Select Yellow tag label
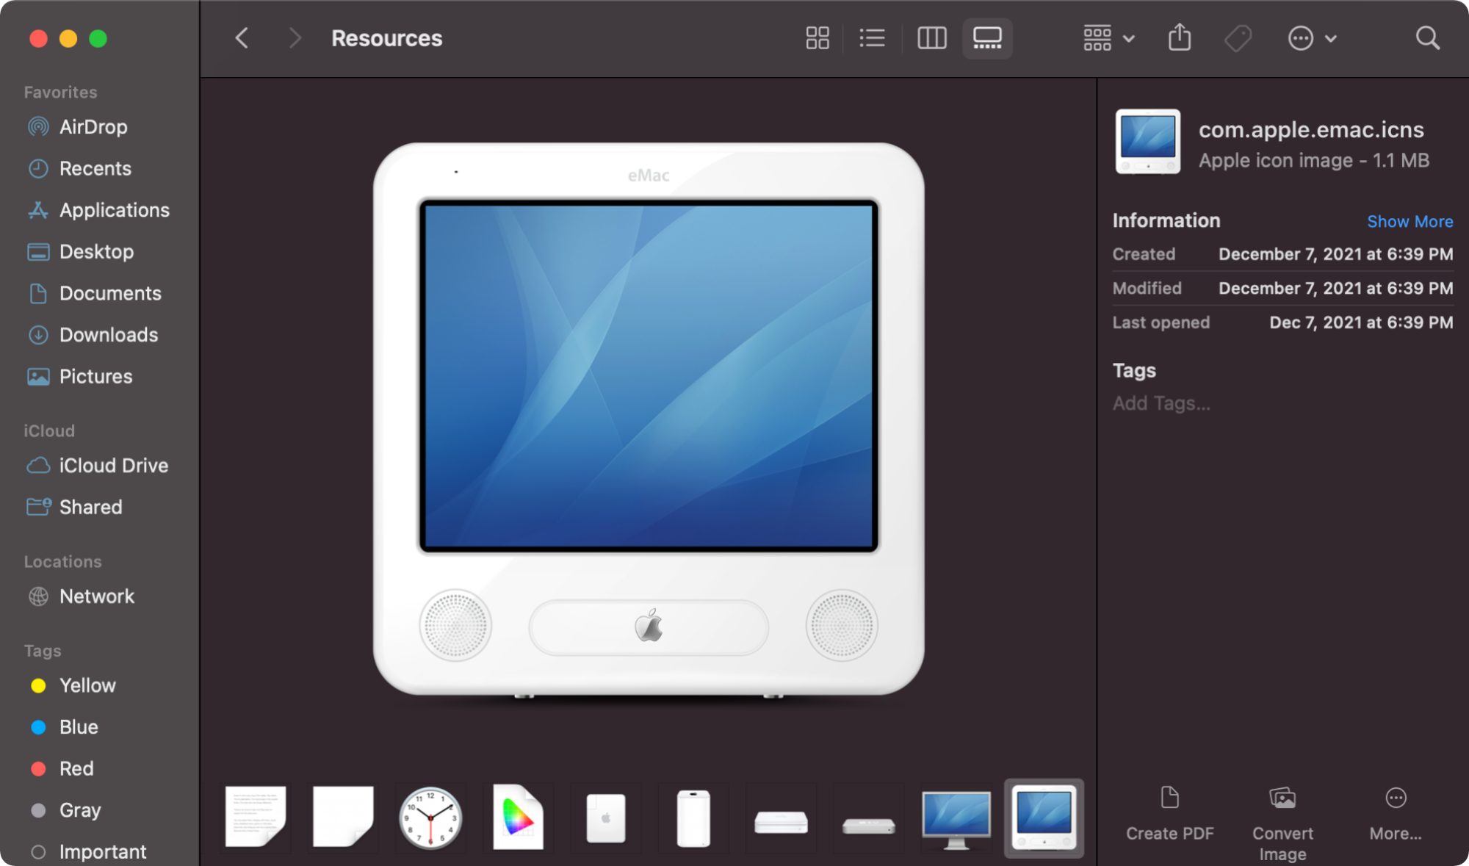This screenshot has width=1469, height=866. point(89,685)
